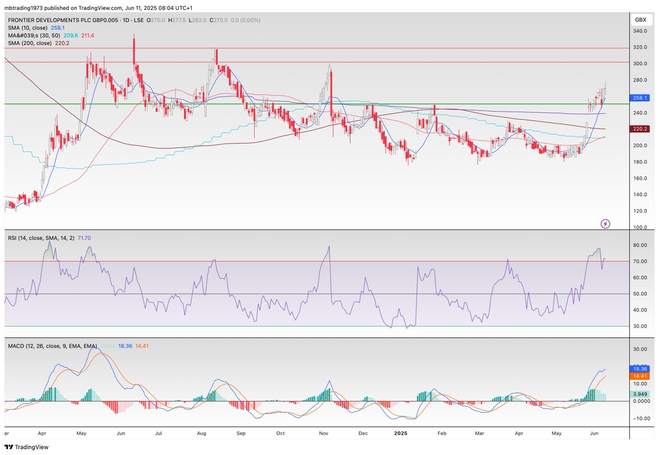Select the Jun month label on time axis
This screenshot has height=455, width=659.
(593, 433)
